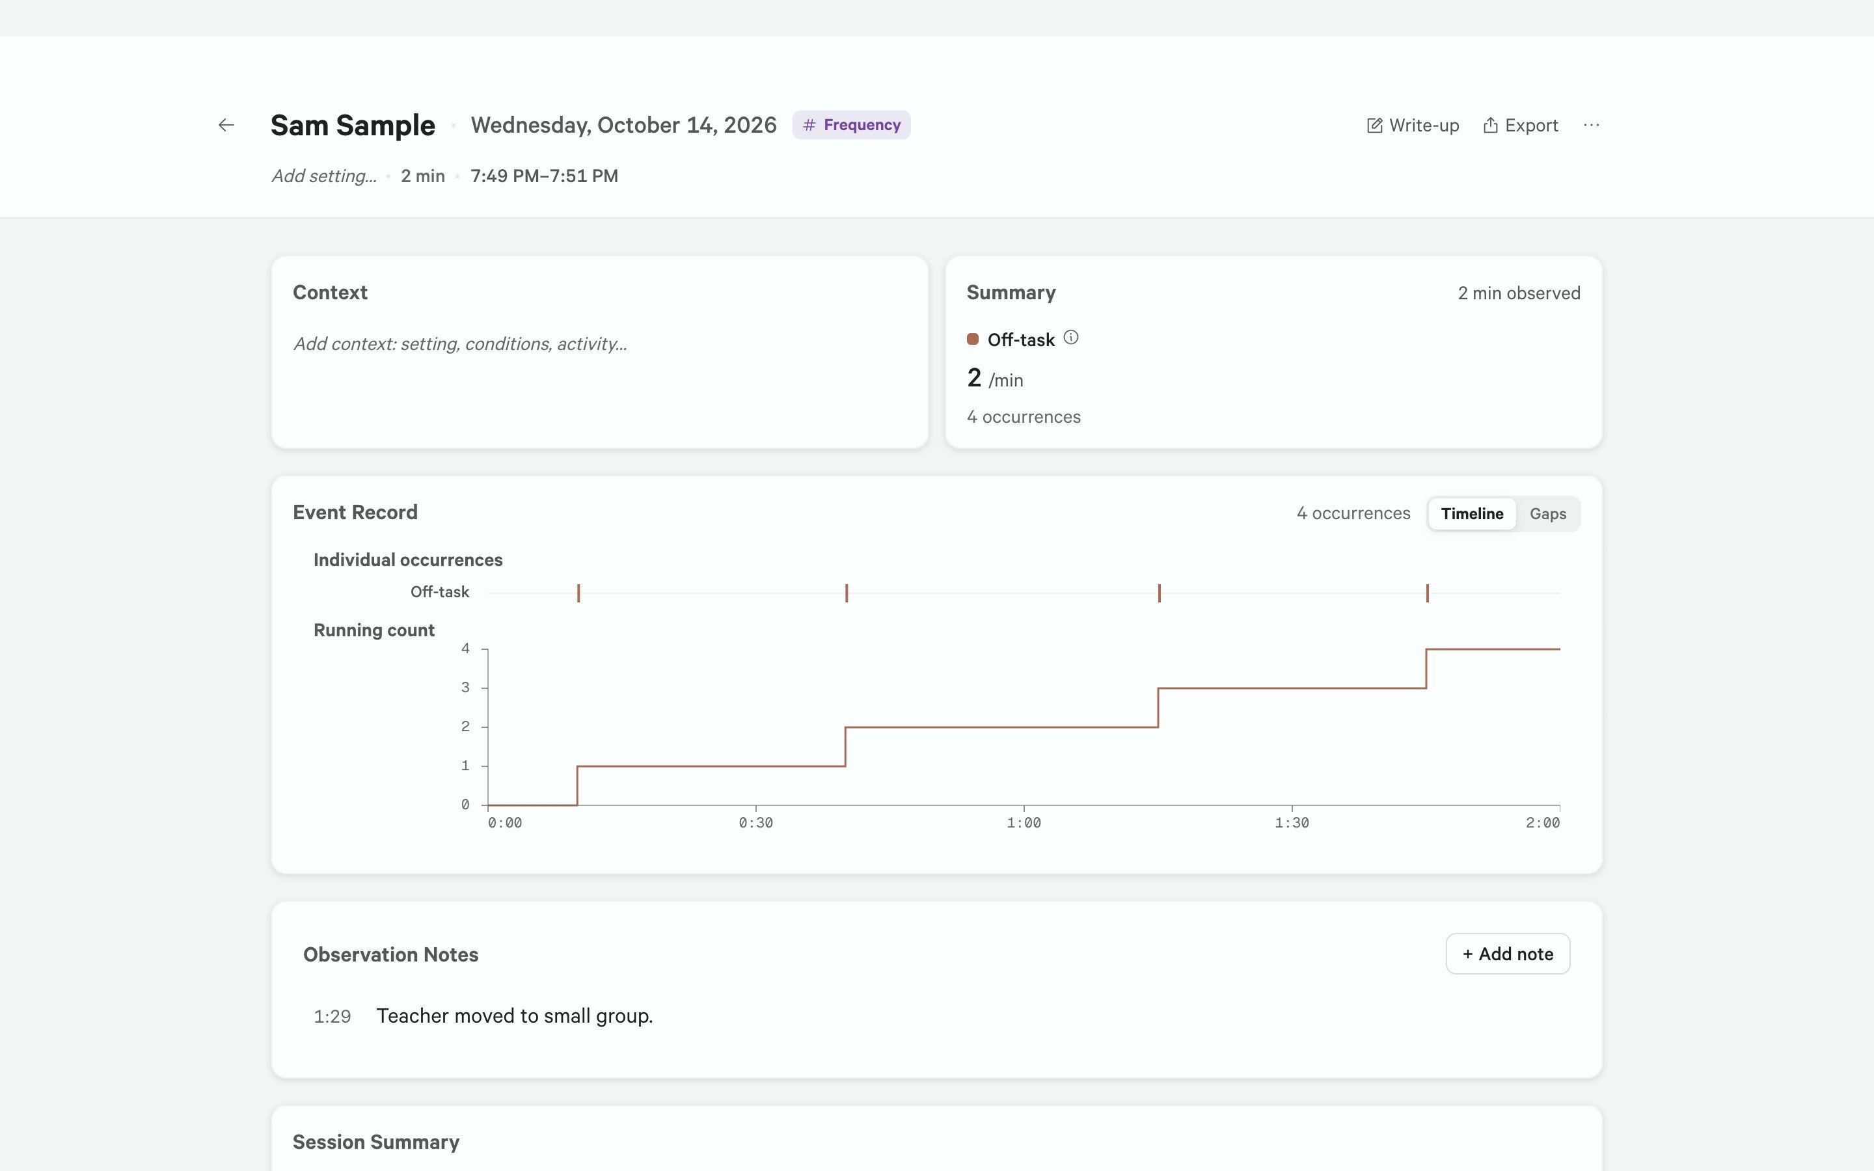This screenshot has width=1874, height=1171.
Task: Click the Off-task color swatch in Summary
Action: 973,339
